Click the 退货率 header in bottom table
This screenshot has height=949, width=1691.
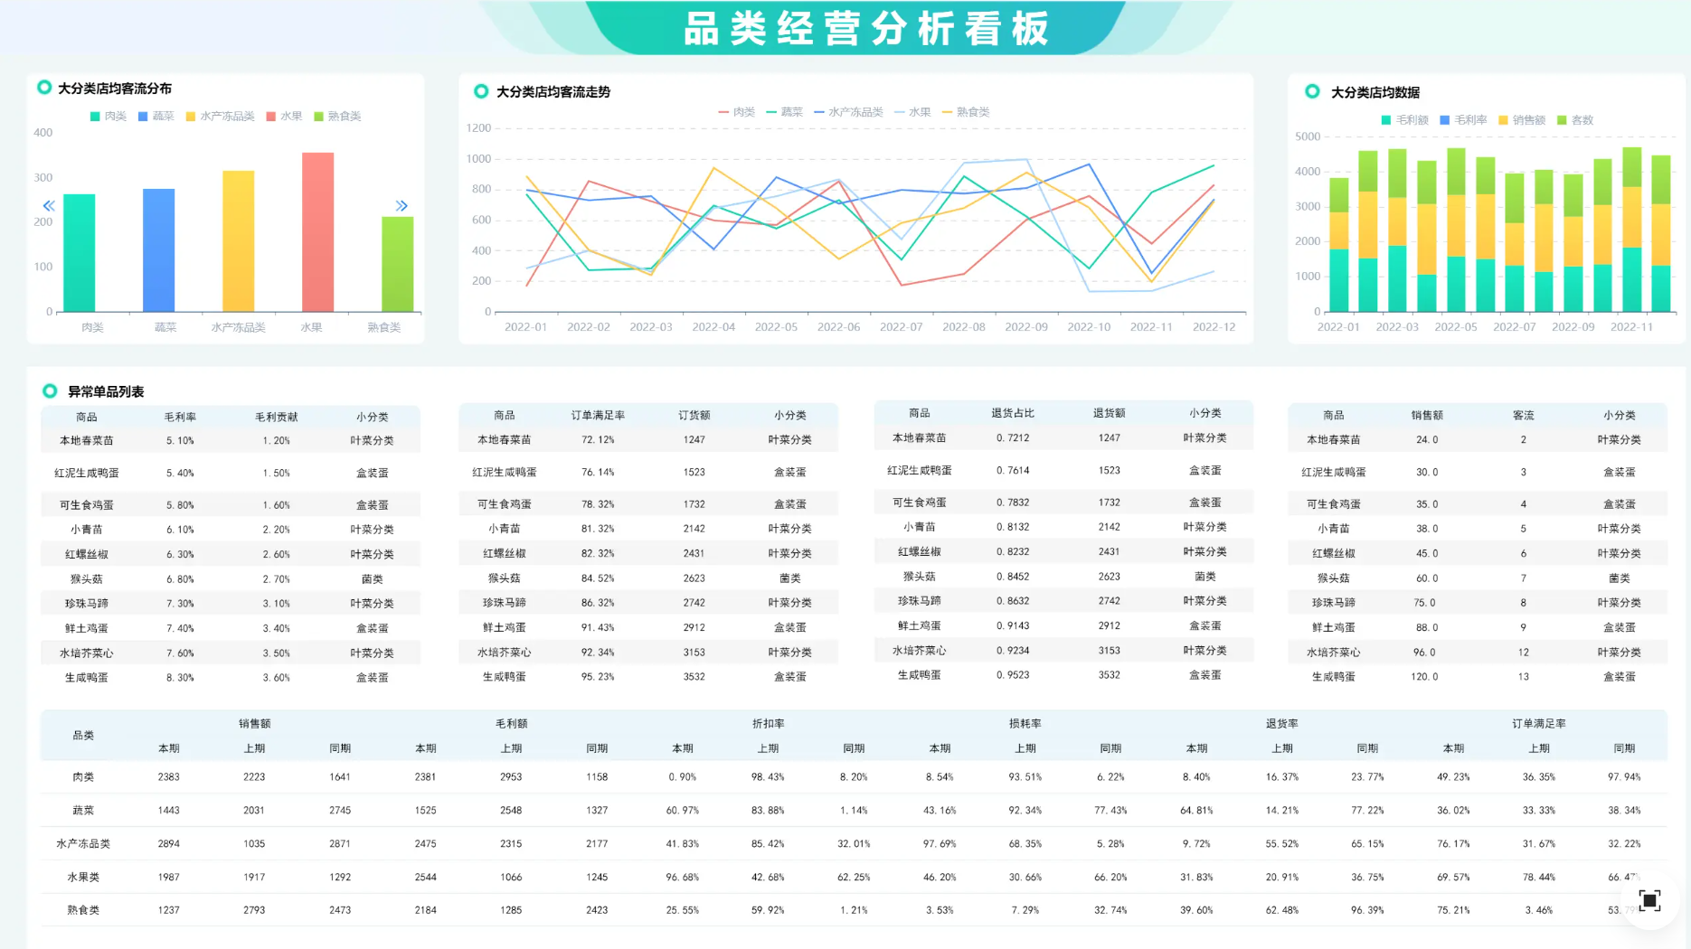1282,724
